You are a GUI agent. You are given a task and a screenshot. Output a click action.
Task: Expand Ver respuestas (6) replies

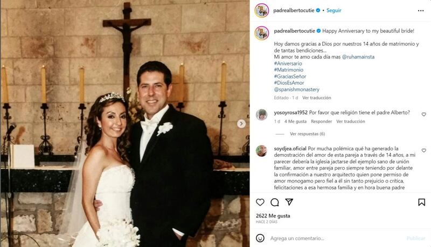(307, 134)
